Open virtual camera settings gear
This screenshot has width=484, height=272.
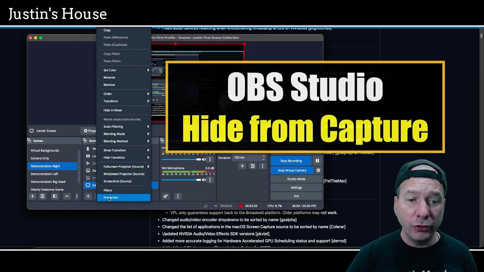pyautogui.click(x=318, y=170)
